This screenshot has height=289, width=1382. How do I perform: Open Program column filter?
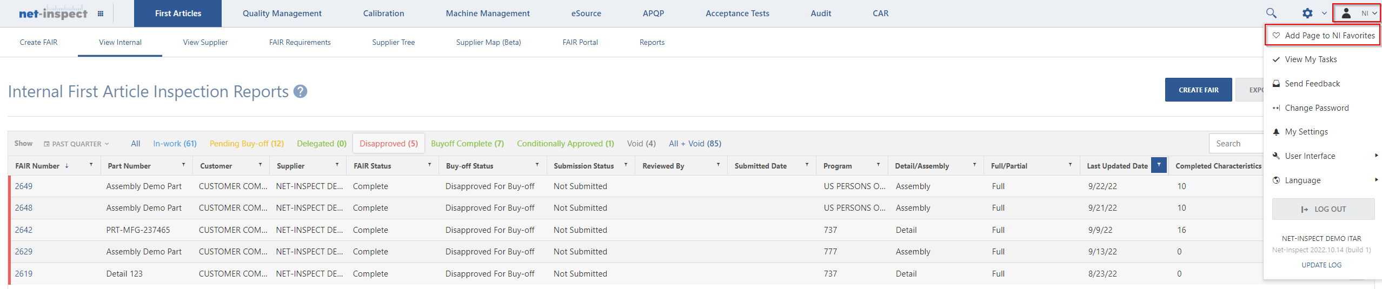click(x=878, y=164)
